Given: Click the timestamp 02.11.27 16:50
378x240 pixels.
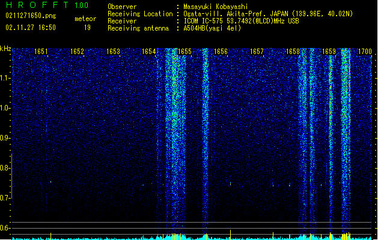Looking at the screenshot, I should [31, 28].
